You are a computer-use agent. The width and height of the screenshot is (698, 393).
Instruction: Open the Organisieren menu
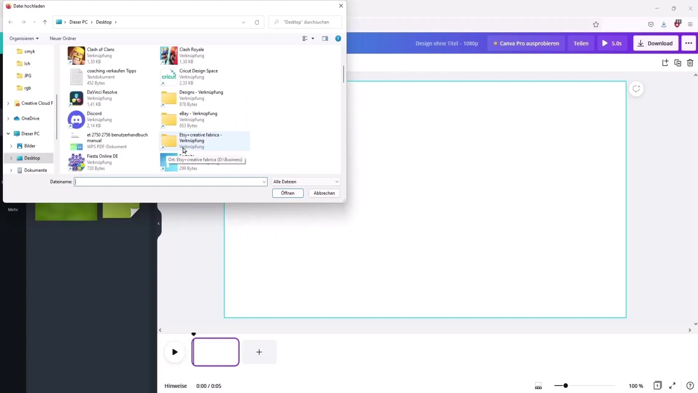tap(24, 39)
